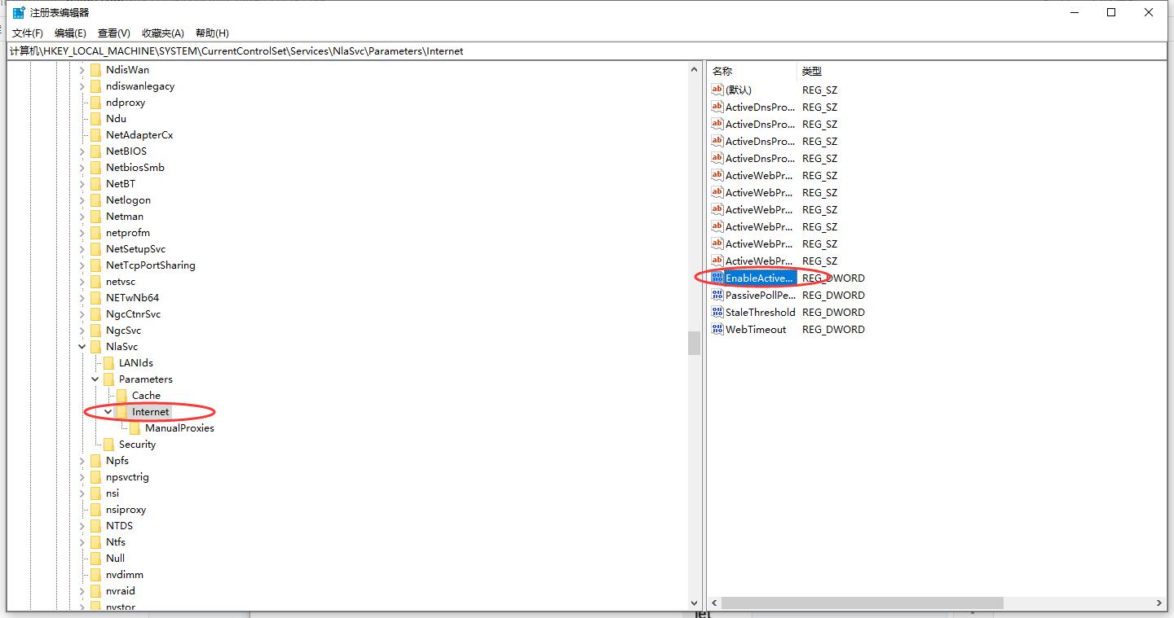Select the Internet key
Viewport: 1174px width, 618px height.
tap(151, 412)
